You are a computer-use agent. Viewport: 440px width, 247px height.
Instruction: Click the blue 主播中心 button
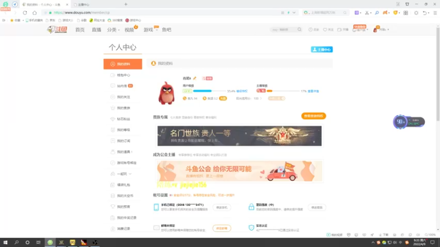click(x=322, y=49)
